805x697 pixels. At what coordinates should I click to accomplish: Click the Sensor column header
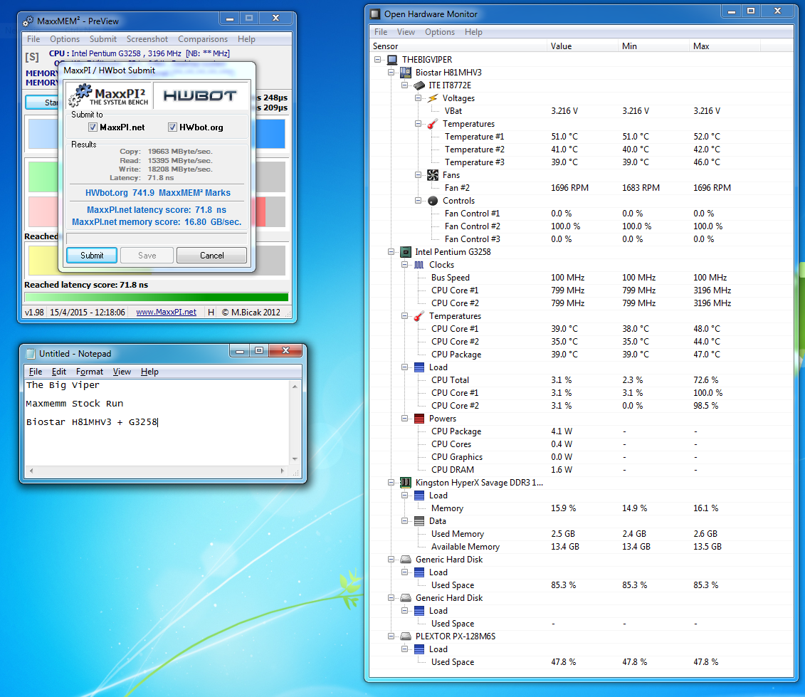pyautogui.click(x=458, y=46)
